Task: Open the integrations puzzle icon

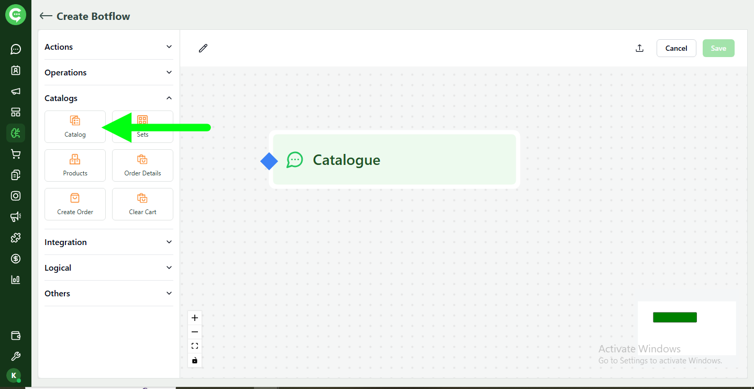Action: (x=16, y=237)
